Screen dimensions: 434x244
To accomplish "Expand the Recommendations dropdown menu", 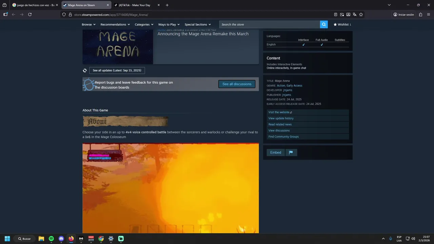I will (115, 24).
